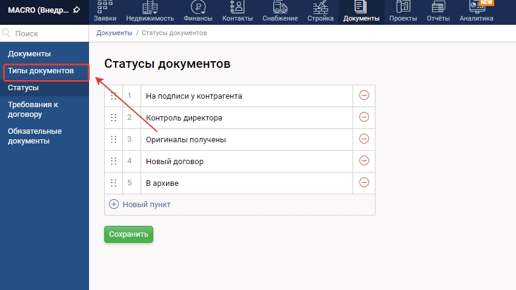
Task: Open the Проекты module icon
Action: pyautogui.click(x=403, y=7)
